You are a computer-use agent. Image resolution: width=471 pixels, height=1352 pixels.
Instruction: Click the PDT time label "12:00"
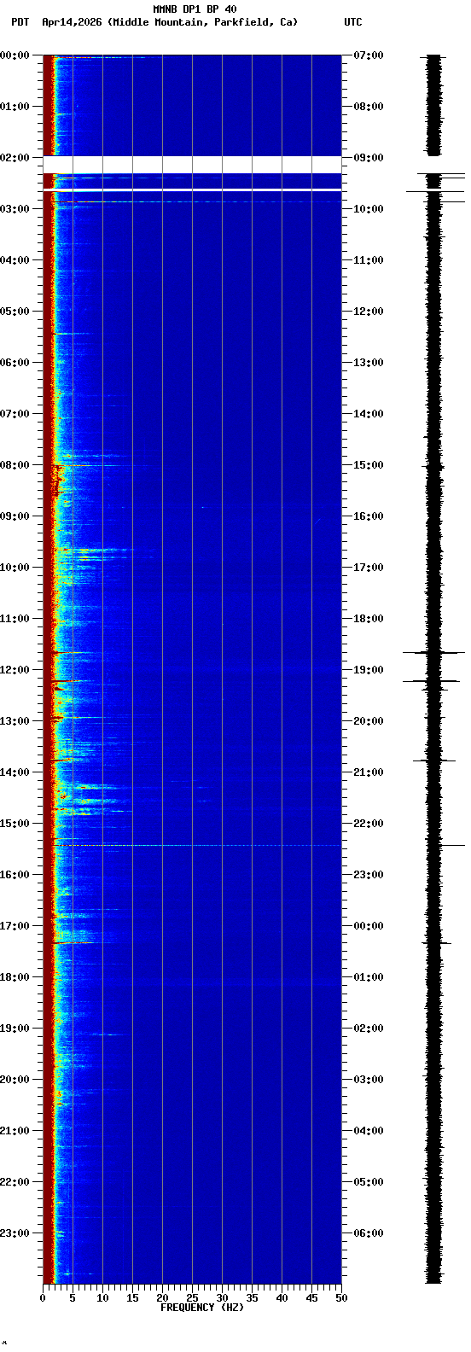tap(15, 670)
